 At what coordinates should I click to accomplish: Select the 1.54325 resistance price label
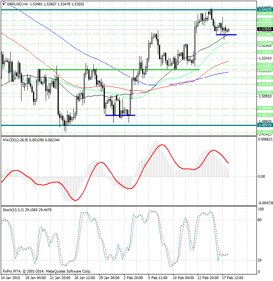coord(265,9)
